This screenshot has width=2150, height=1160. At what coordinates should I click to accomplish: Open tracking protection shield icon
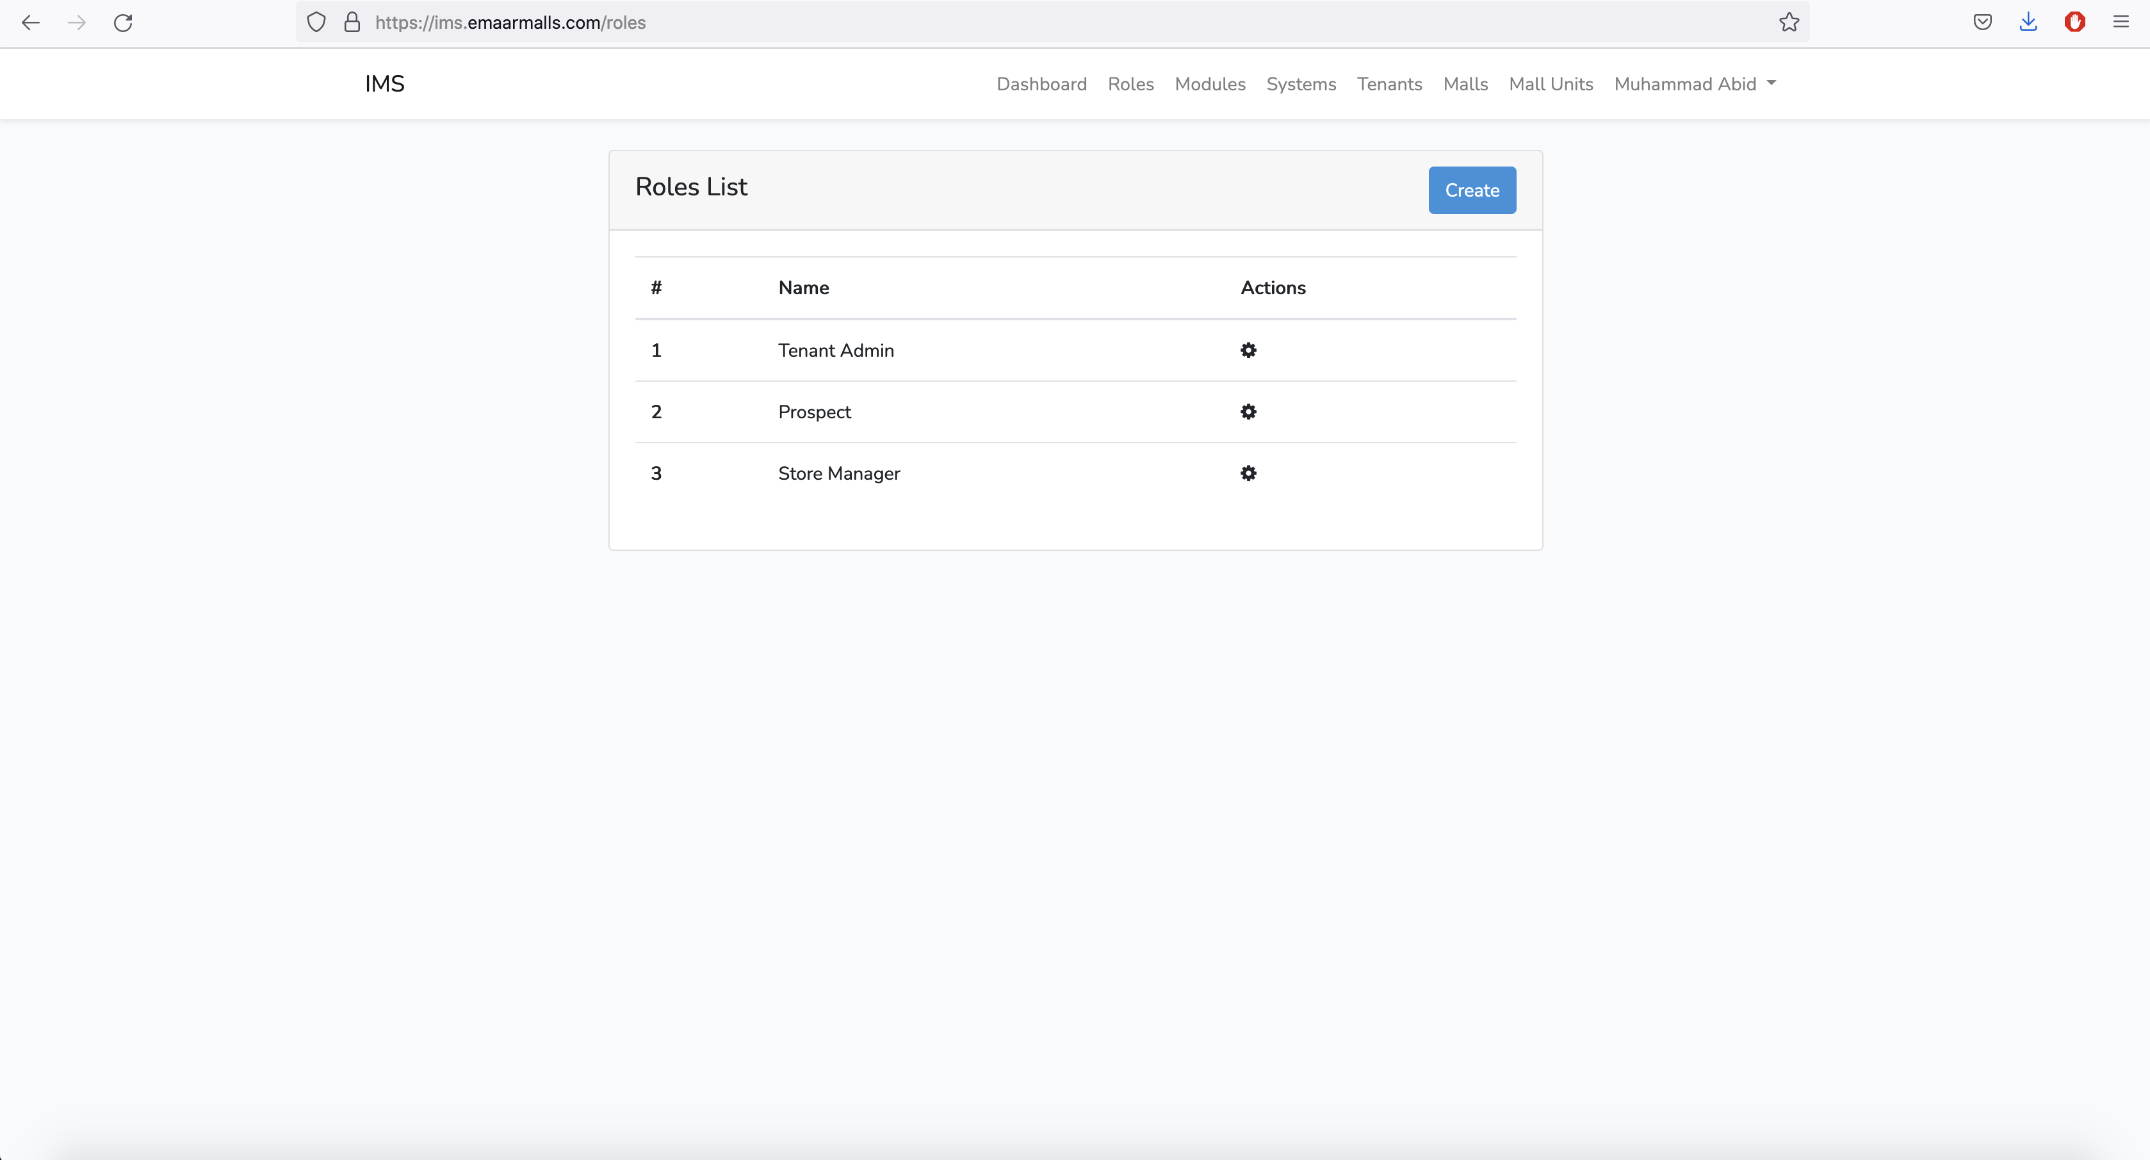coord(316,22)
